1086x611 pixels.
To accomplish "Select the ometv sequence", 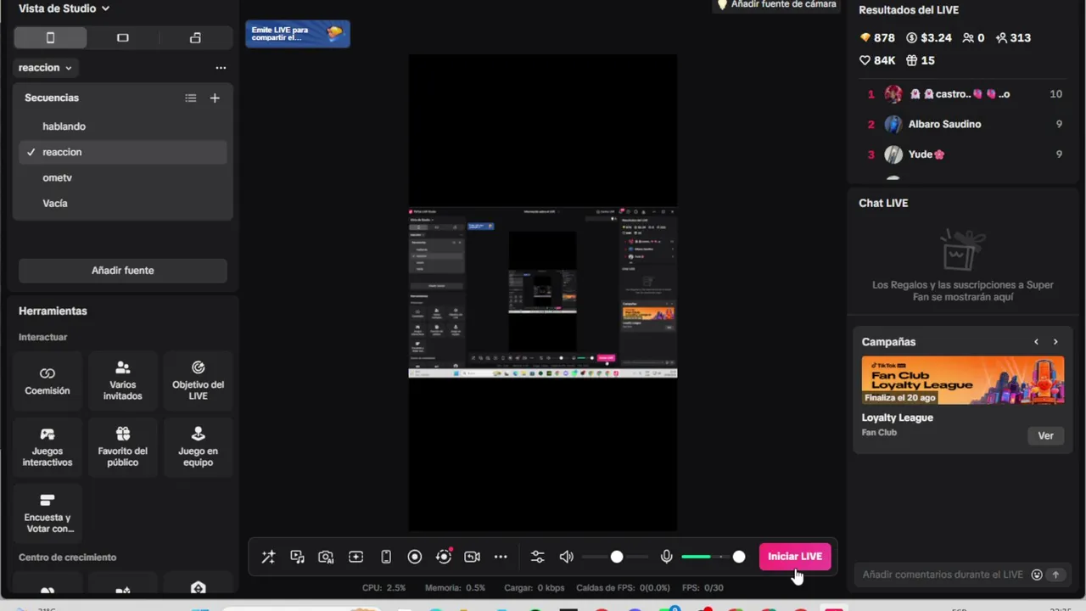I will [123, 177].
